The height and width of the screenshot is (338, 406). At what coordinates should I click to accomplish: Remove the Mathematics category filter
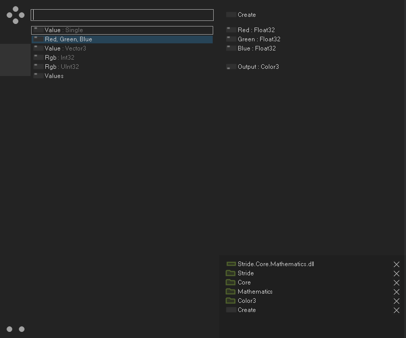point(396,292)
